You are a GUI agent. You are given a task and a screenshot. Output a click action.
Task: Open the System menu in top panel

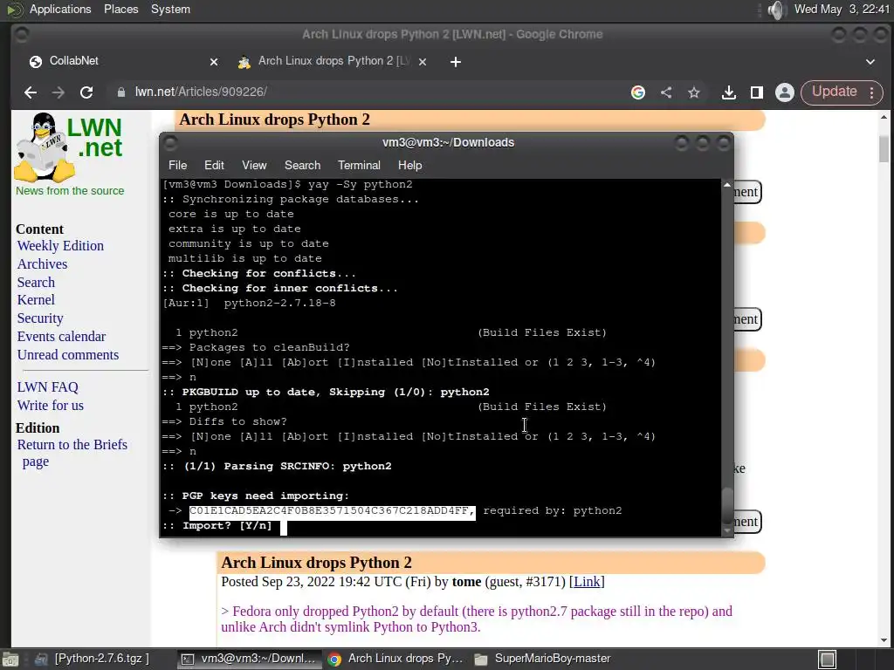click(170, 9)
